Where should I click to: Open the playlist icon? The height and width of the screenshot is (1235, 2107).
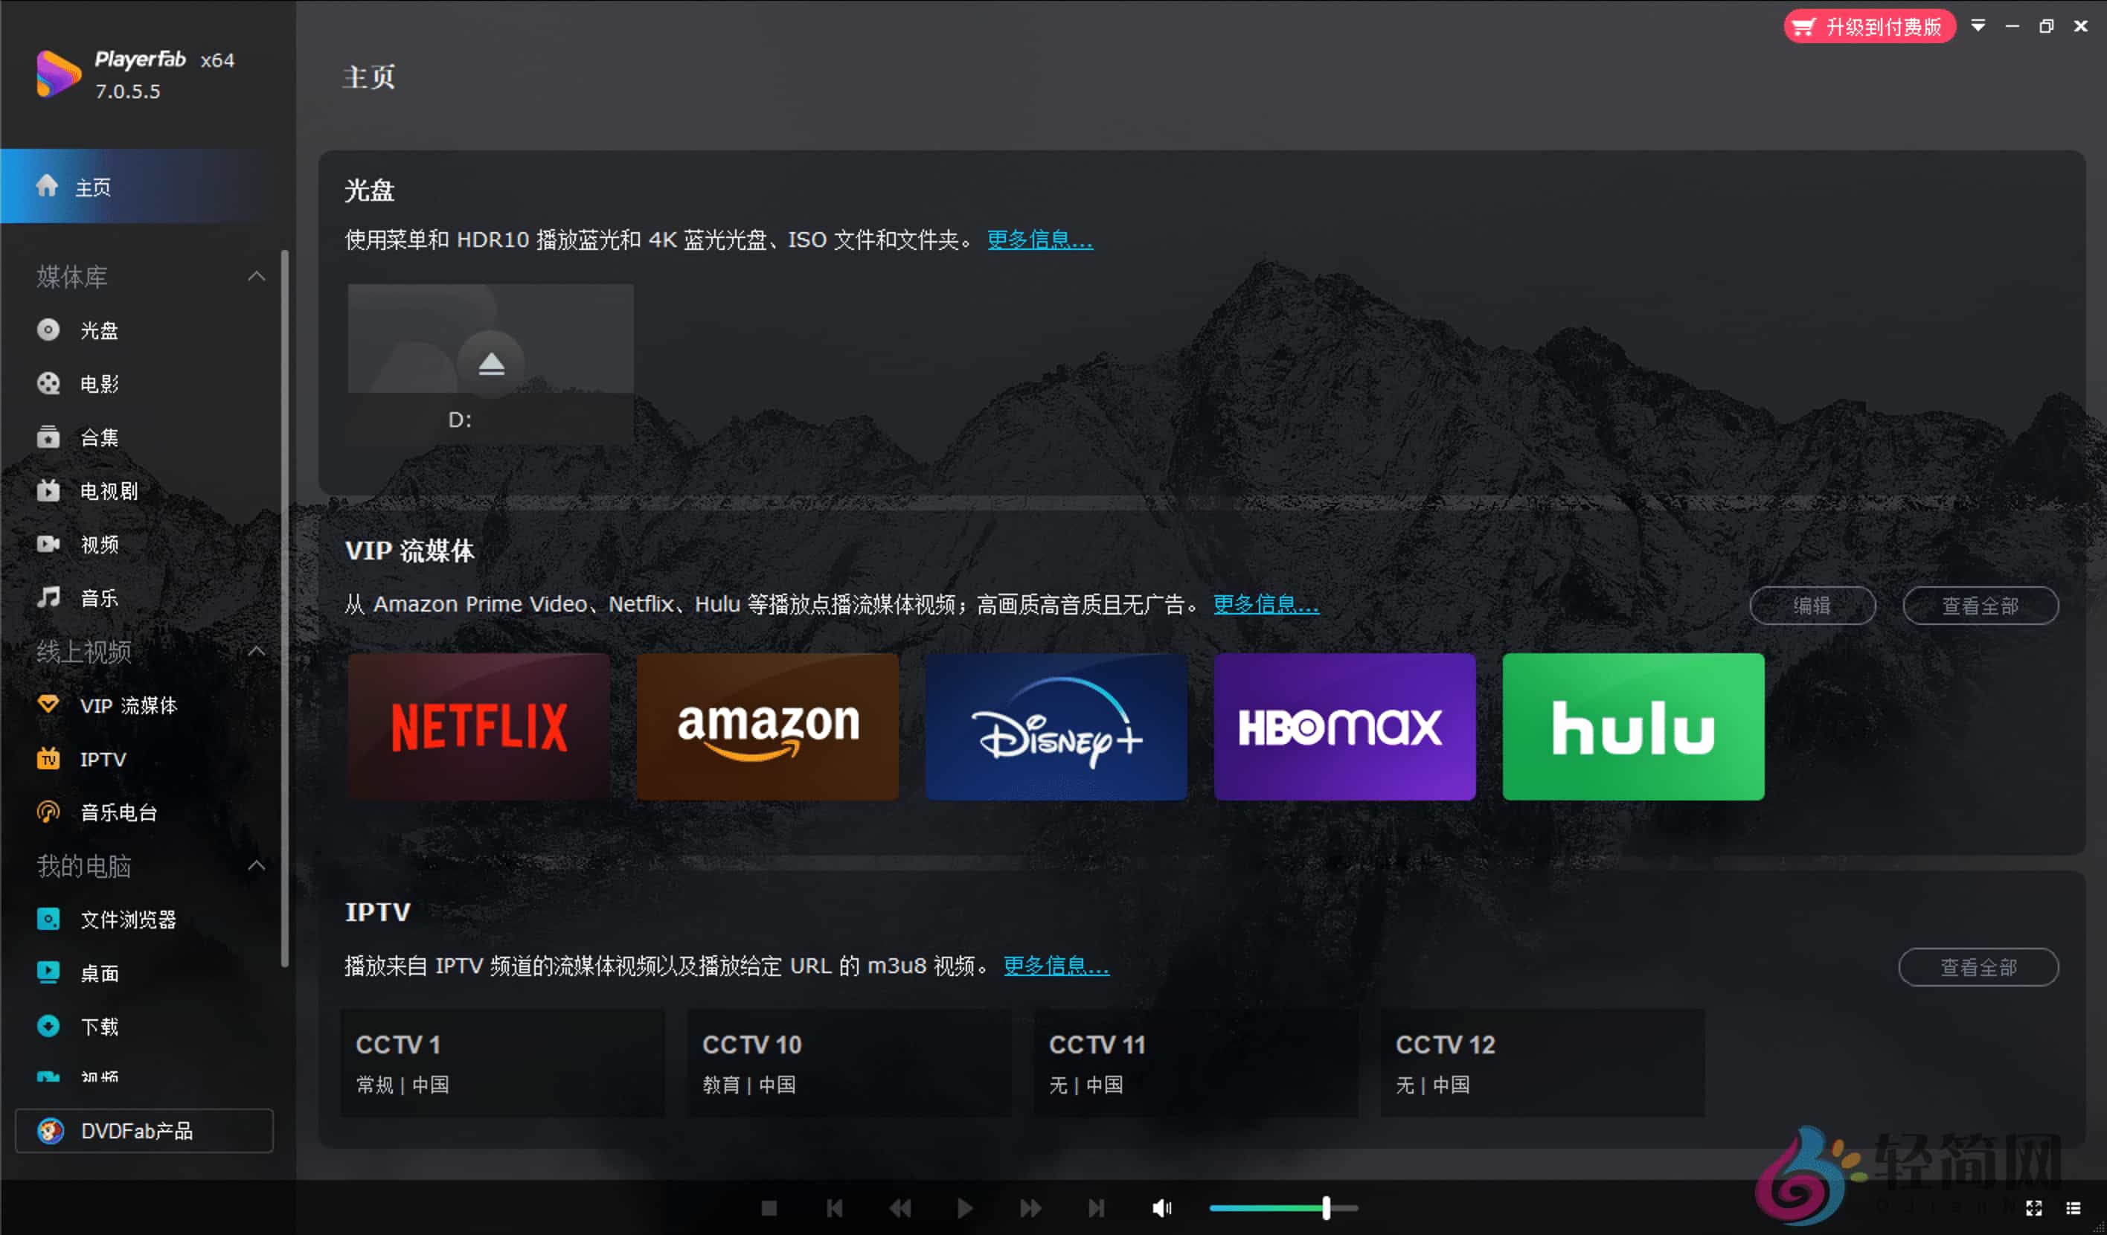click(x=2074, y=1208)
